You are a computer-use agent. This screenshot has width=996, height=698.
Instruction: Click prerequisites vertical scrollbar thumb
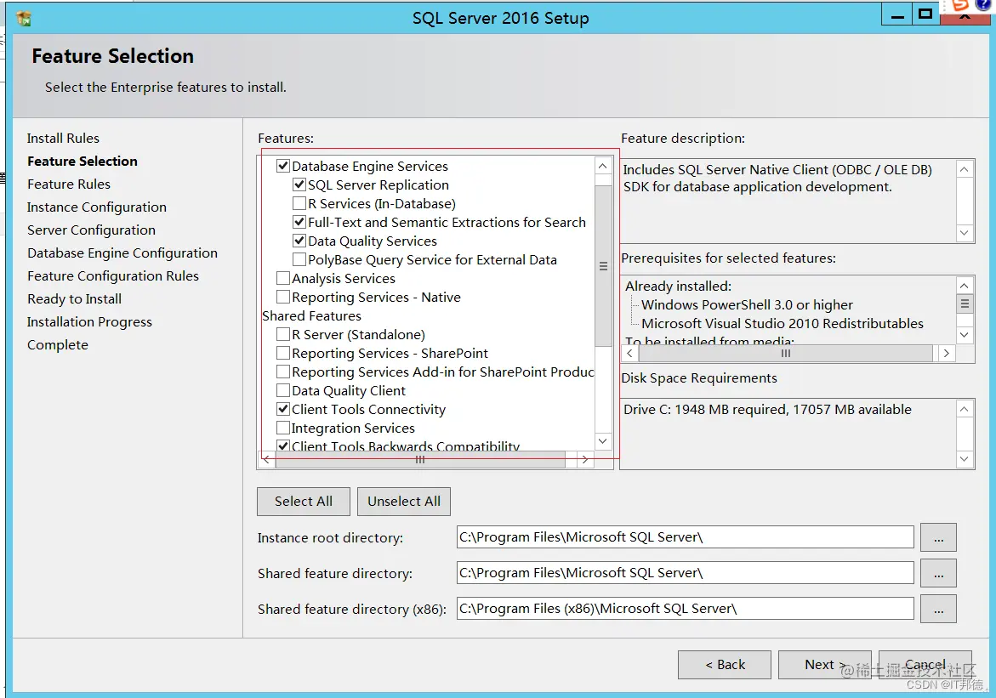965,304
